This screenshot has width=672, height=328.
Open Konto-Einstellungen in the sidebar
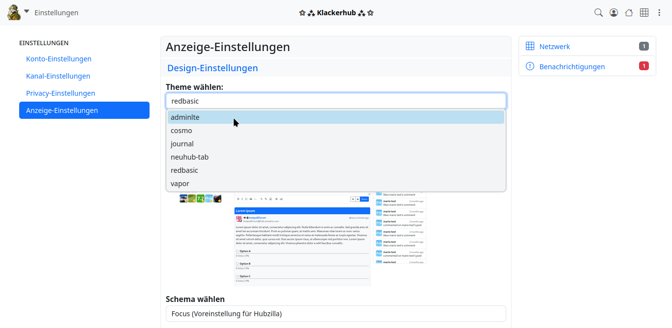(x=59, y=59)
